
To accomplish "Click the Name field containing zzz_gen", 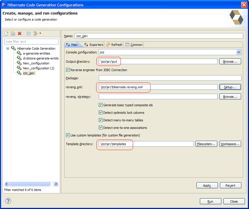I will (x=159, y=36).
